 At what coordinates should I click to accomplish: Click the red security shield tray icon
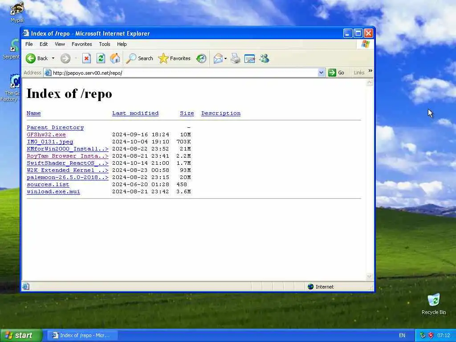tap(431, 335)
